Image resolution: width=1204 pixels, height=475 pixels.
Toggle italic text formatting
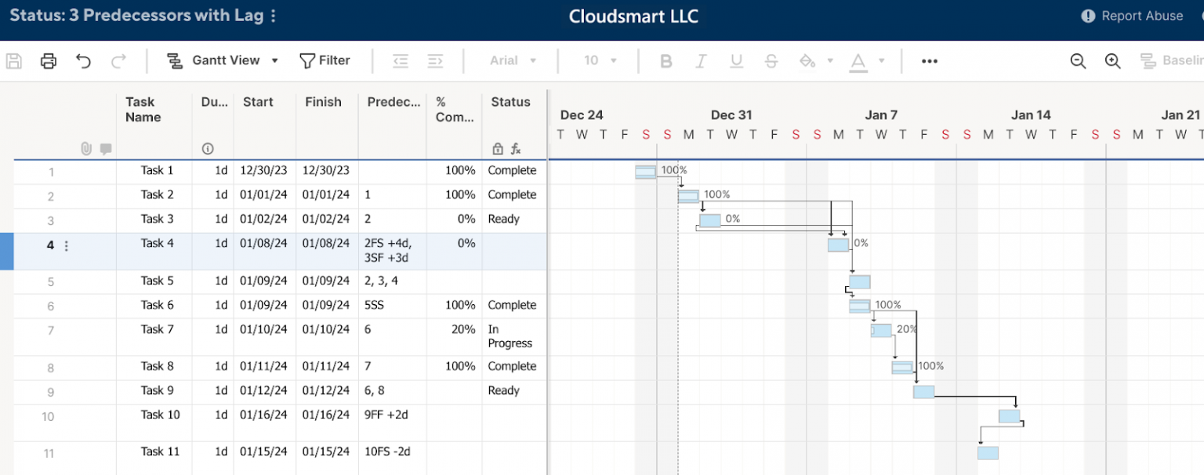click(701, 60)
